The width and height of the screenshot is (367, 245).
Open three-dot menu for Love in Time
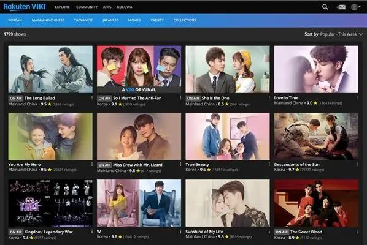click(x=358, y=97)
